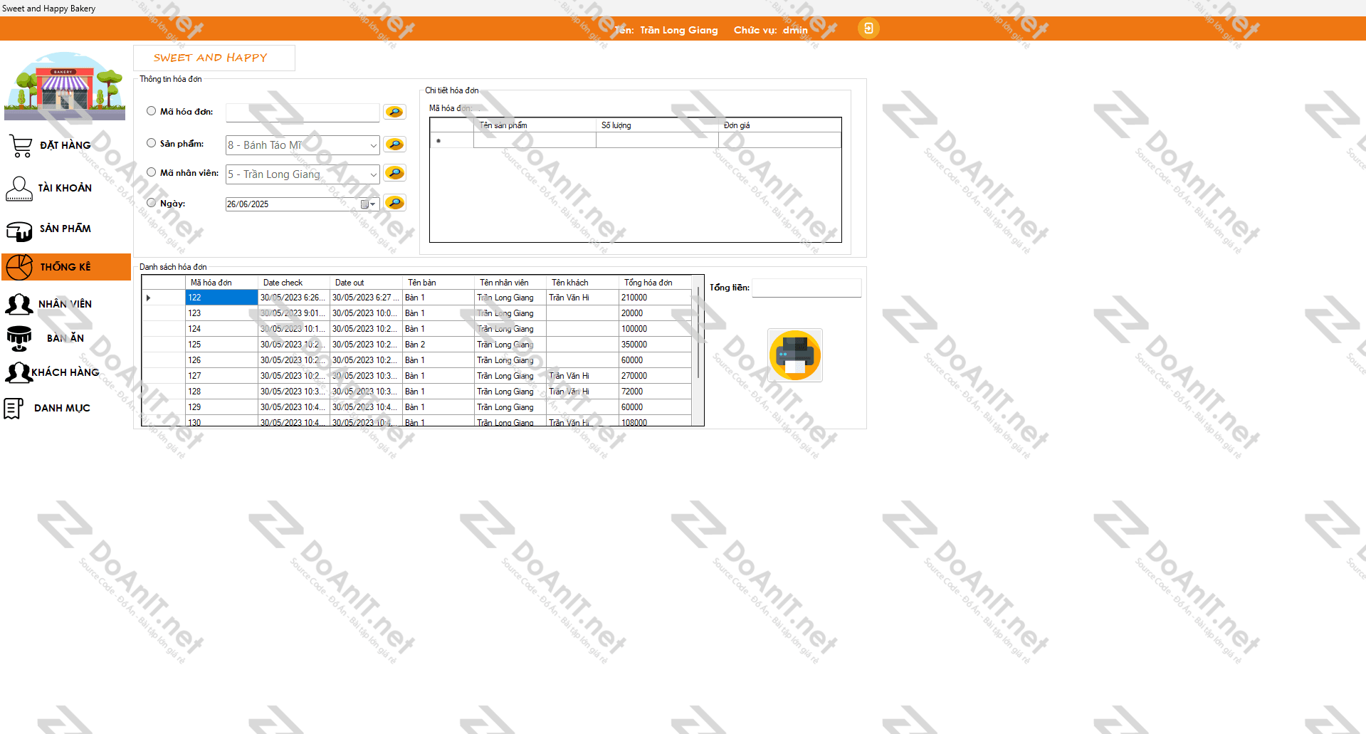Viewport: 1366px width, 734px height.
Task: Expand the employee dropdown showing Trần Long Giang
Action: click(x=373, y=174)
